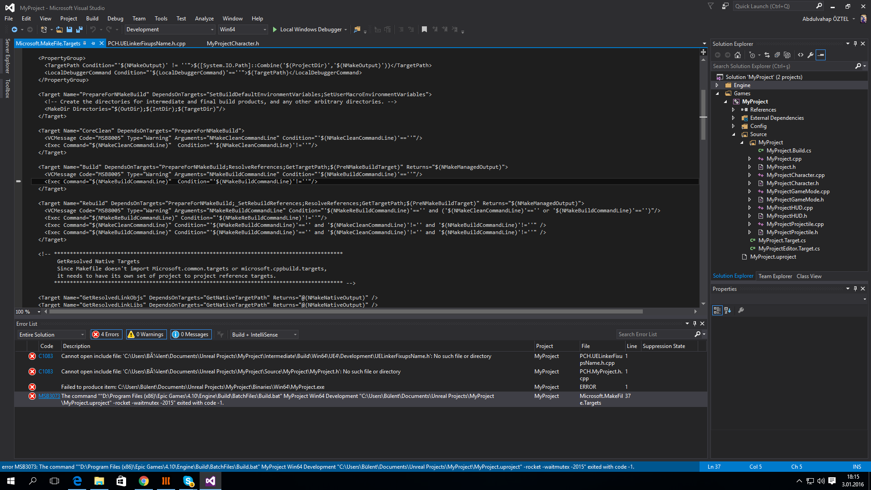Click Pending Changes Filter clock icon

[x=752, y=55]
